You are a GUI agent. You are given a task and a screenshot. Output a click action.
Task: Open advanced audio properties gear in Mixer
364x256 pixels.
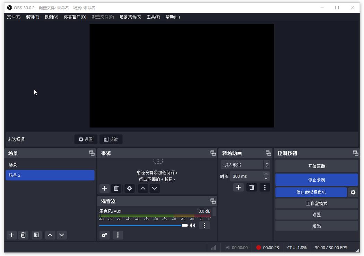coord(104,235)
